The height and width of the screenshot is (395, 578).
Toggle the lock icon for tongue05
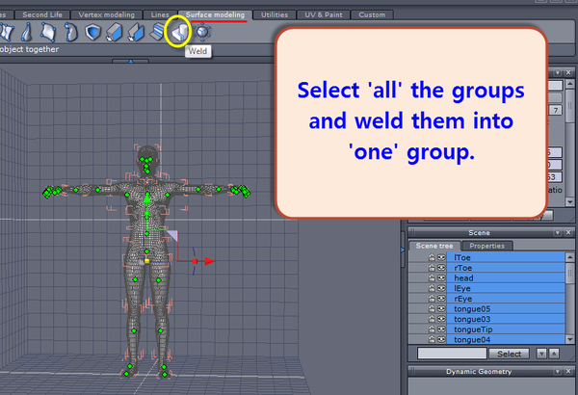coord(432,308)
